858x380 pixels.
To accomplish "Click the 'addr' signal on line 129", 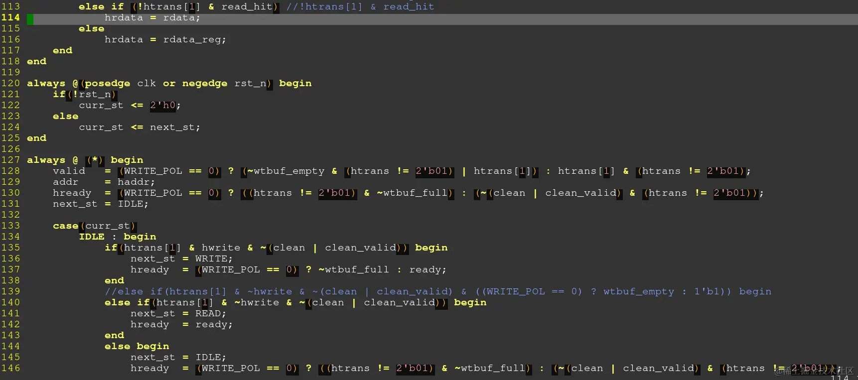I will [66, 182].
